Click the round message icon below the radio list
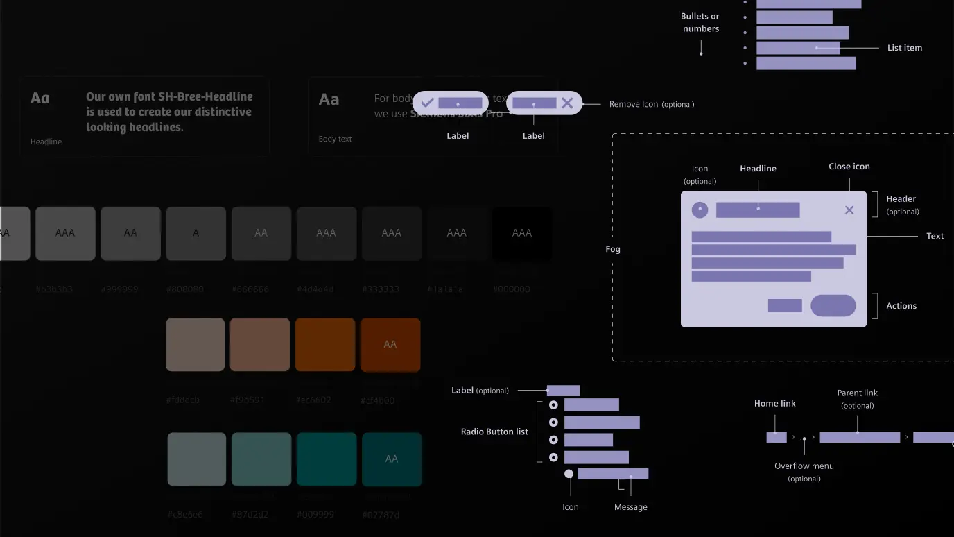 569,474
